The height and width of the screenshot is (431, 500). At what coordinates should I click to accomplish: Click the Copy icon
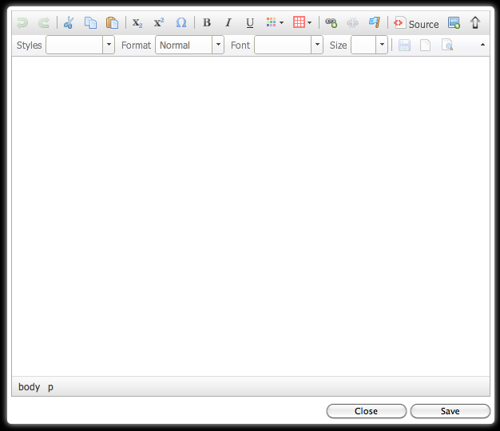[x=90, y=23]
